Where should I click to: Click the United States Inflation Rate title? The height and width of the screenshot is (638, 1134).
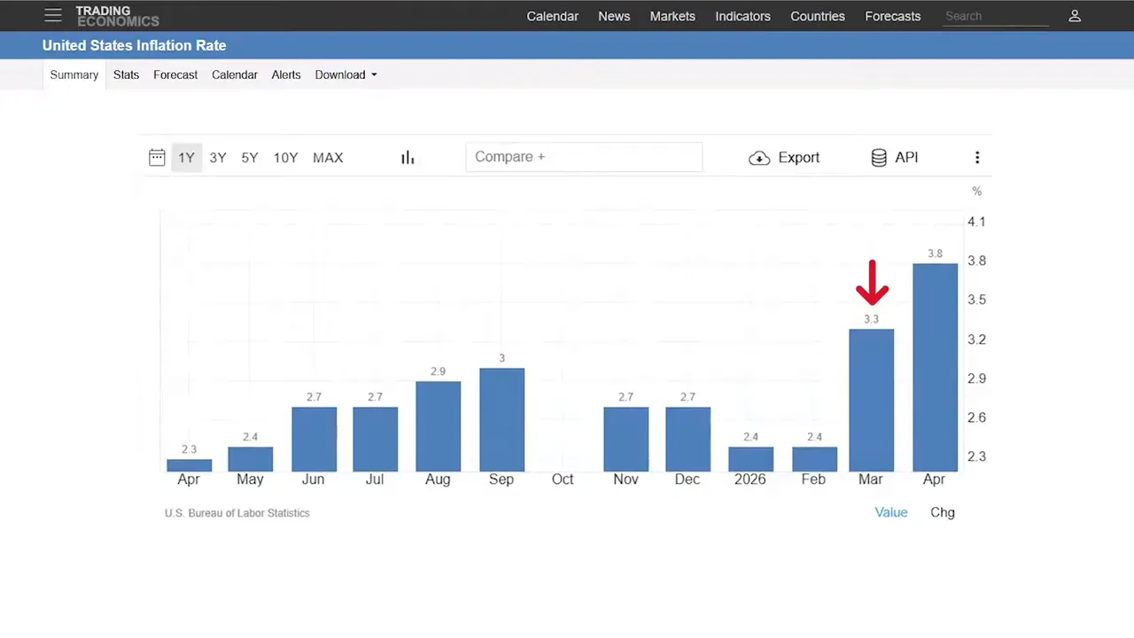click(x=134, y=45)
